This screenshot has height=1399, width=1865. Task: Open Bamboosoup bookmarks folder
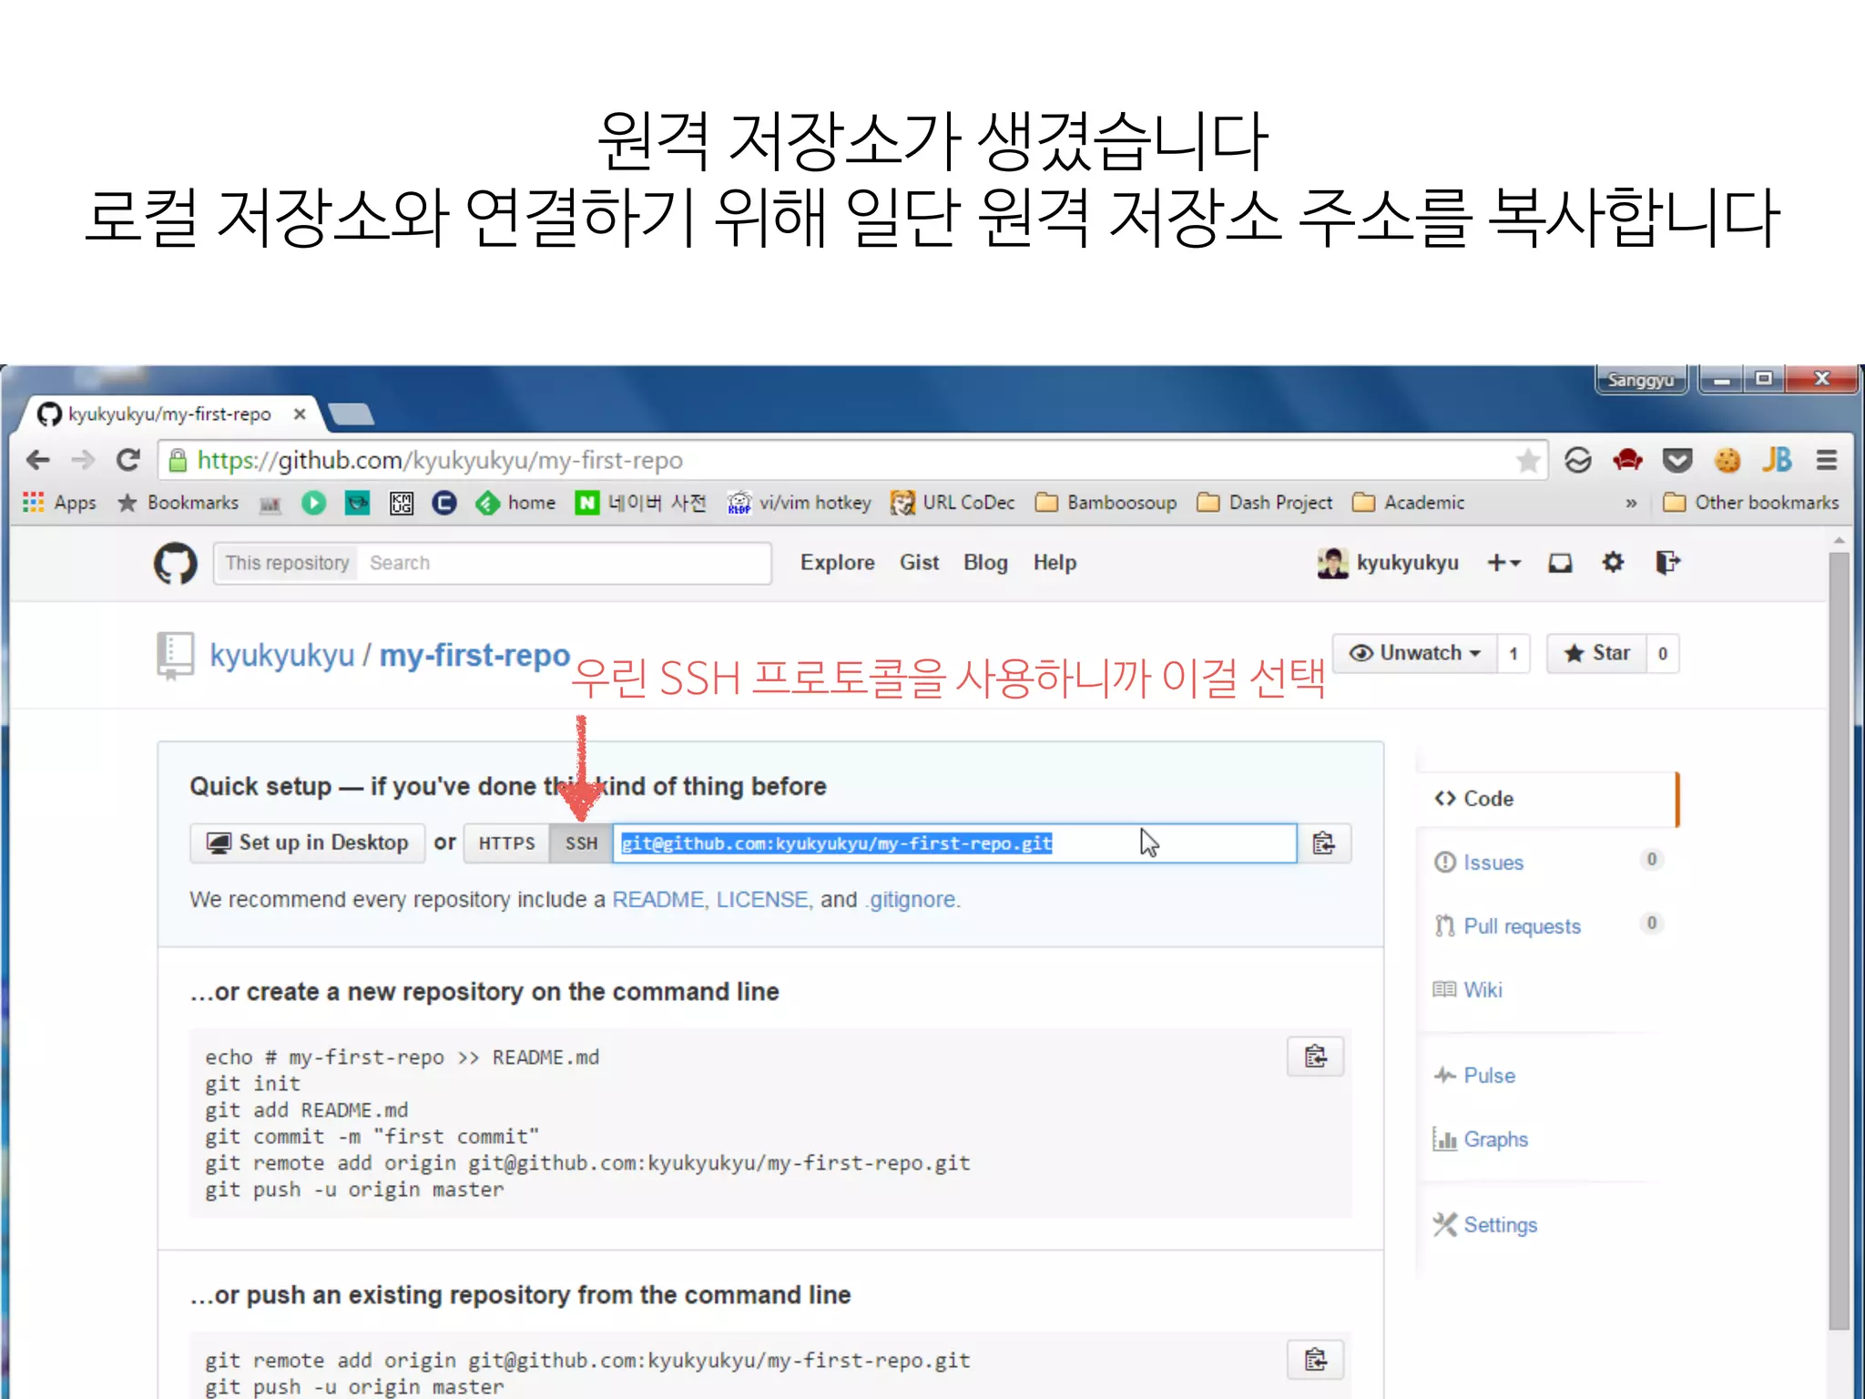click(1106, 503)
